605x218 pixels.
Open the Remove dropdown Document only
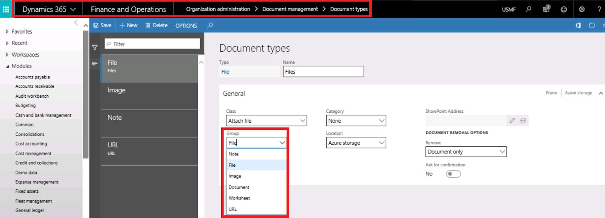(465, 152)
